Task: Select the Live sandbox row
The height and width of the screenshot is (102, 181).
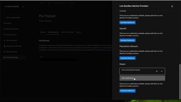Action: (x=57, y=59)
